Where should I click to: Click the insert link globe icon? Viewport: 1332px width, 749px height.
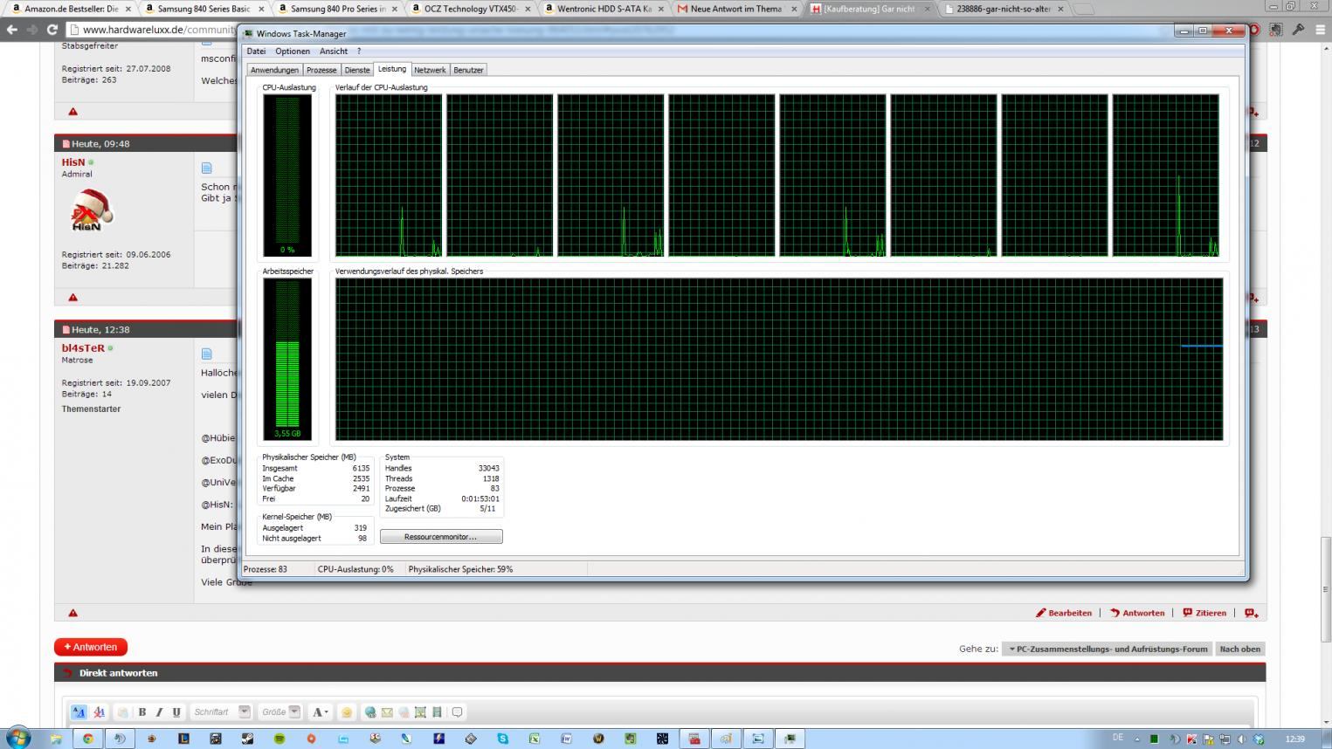tap(370, 712)
